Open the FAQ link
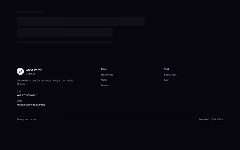The width and height of the screenshot is (240, 150). tap(166, 80)
